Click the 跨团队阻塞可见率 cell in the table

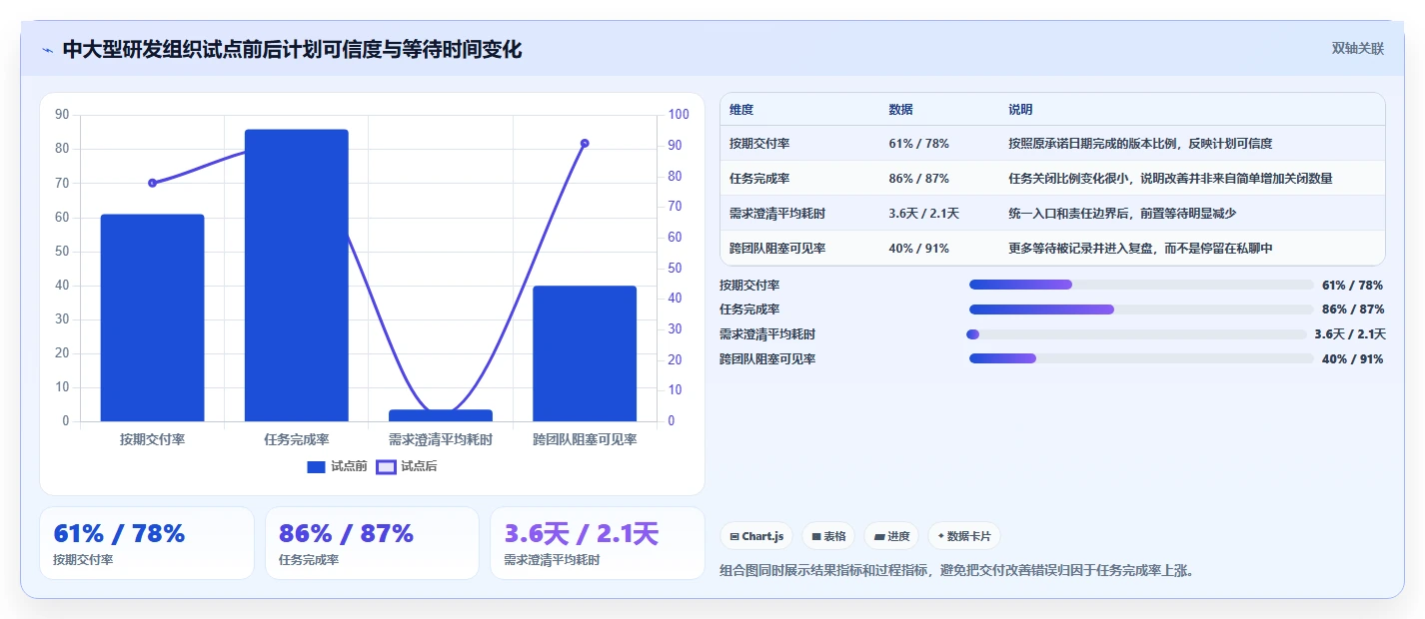pos(777,249)
